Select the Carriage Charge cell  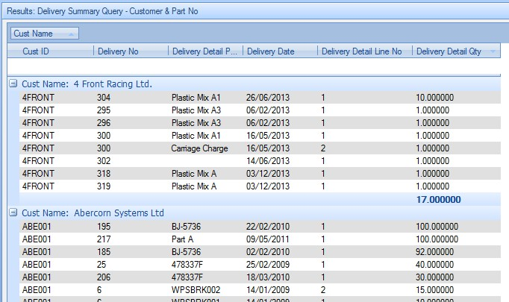click(x=196, y=148)
